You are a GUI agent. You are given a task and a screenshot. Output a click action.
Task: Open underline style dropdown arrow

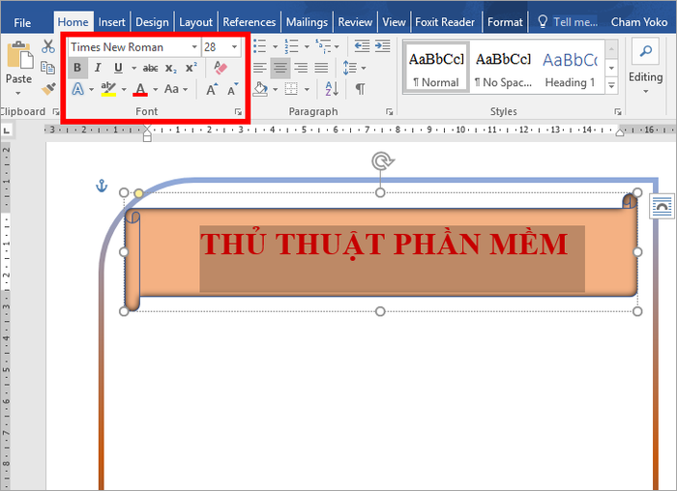pyautogui.click(x=133, y=69)
